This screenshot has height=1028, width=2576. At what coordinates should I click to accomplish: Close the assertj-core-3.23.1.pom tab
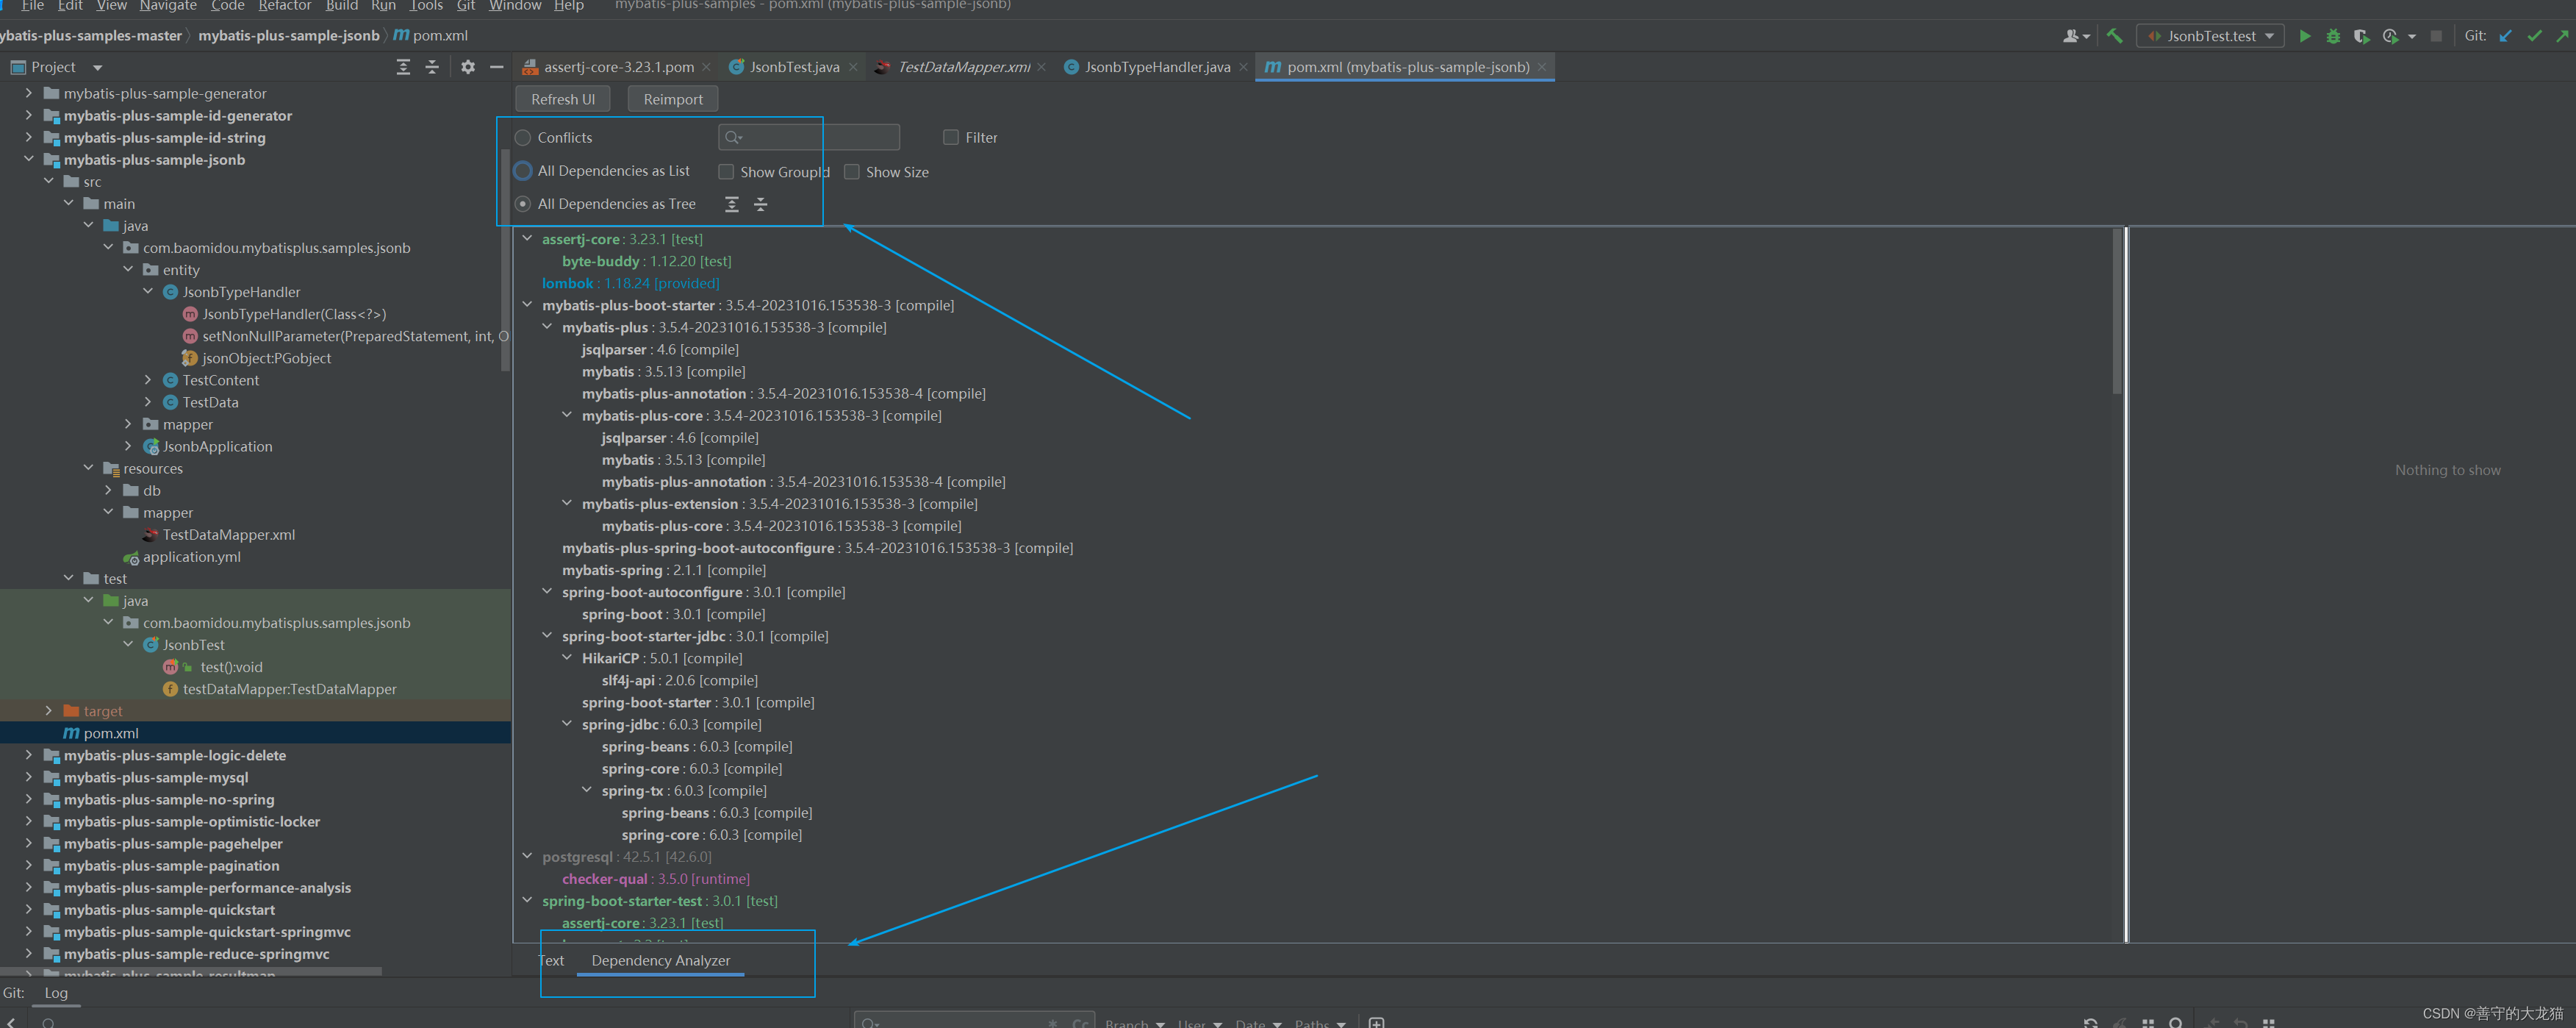pos(706,67)
